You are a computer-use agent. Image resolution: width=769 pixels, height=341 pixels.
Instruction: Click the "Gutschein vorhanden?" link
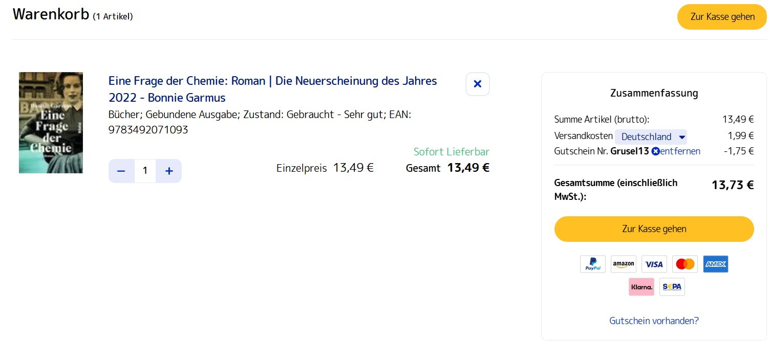654,321
